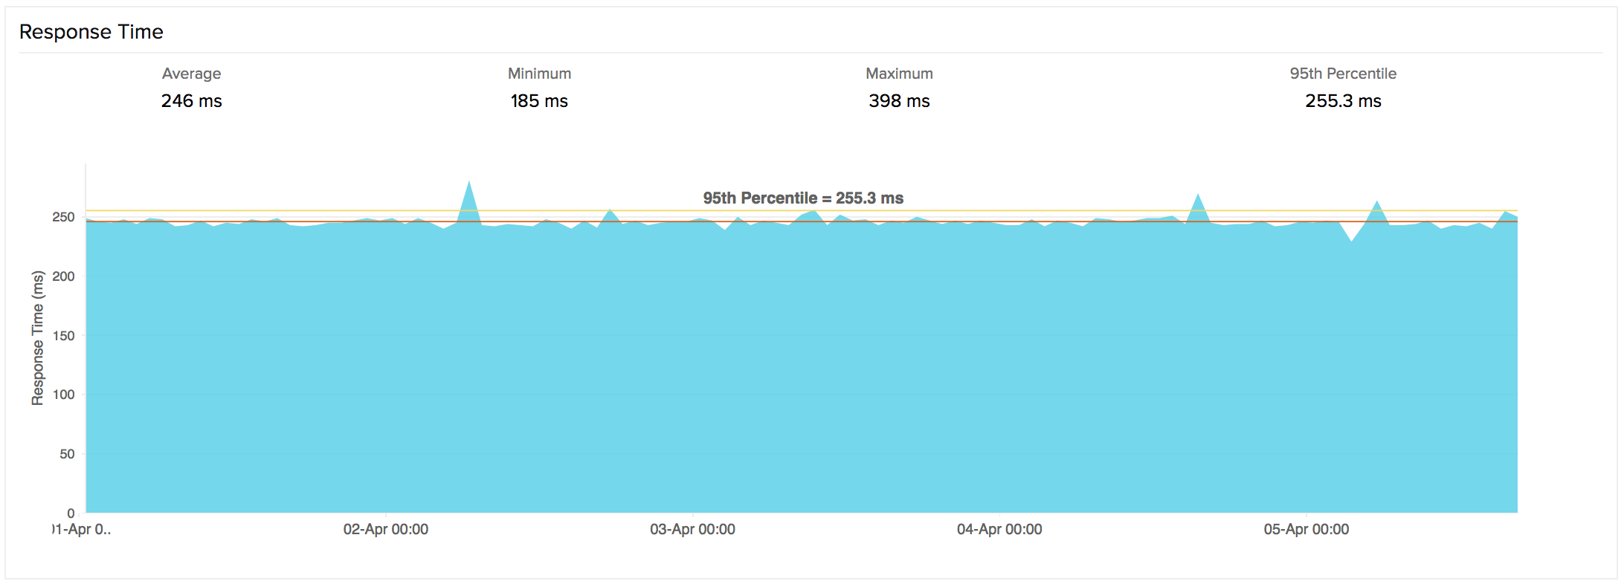
Task: Click the 02-Apr 00:00 x-axis label
Action: pos(385,530)
